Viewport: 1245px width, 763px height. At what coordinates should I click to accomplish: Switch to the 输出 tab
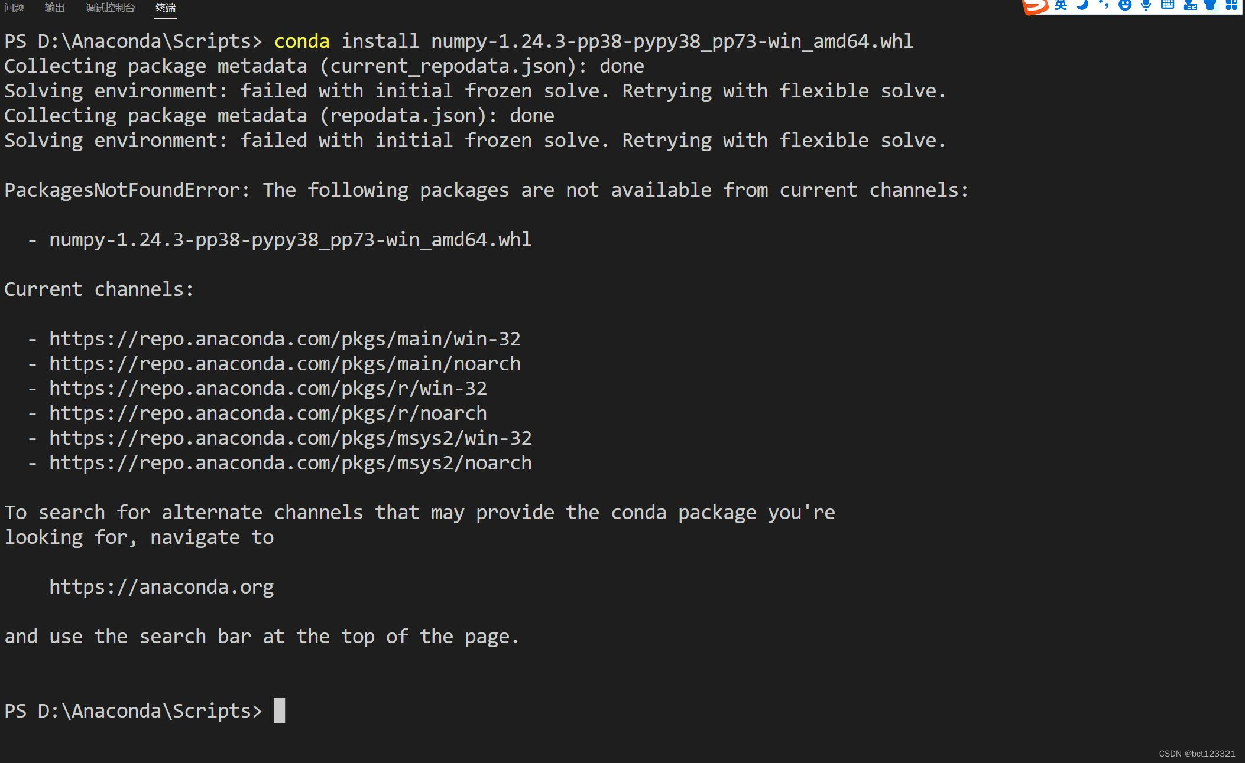coord(54,8)
